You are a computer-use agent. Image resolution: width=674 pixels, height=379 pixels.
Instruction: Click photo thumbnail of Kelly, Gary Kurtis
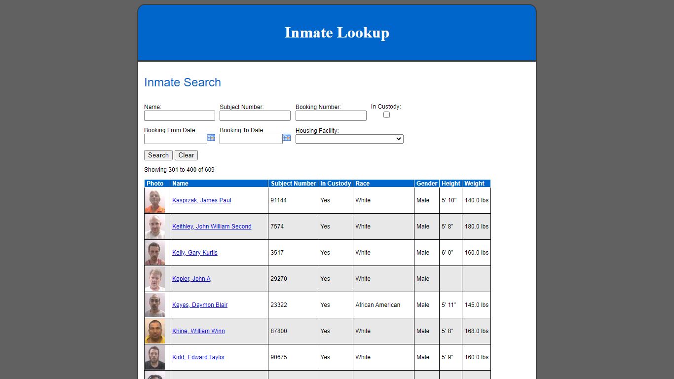point(155,253)
